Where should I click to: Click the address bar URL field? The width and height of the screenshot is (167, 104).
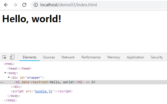99,5
